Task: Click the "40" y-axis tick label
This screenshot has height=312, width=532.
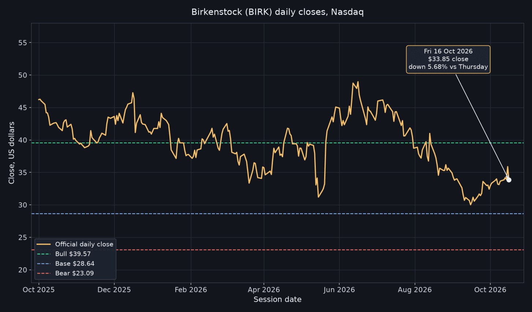Action: coord(23,140)
